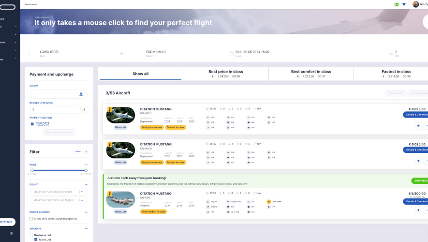The width and height of the screenshot is (428, 242).
Task: Click the client person icon
Action: click(81, 94)
